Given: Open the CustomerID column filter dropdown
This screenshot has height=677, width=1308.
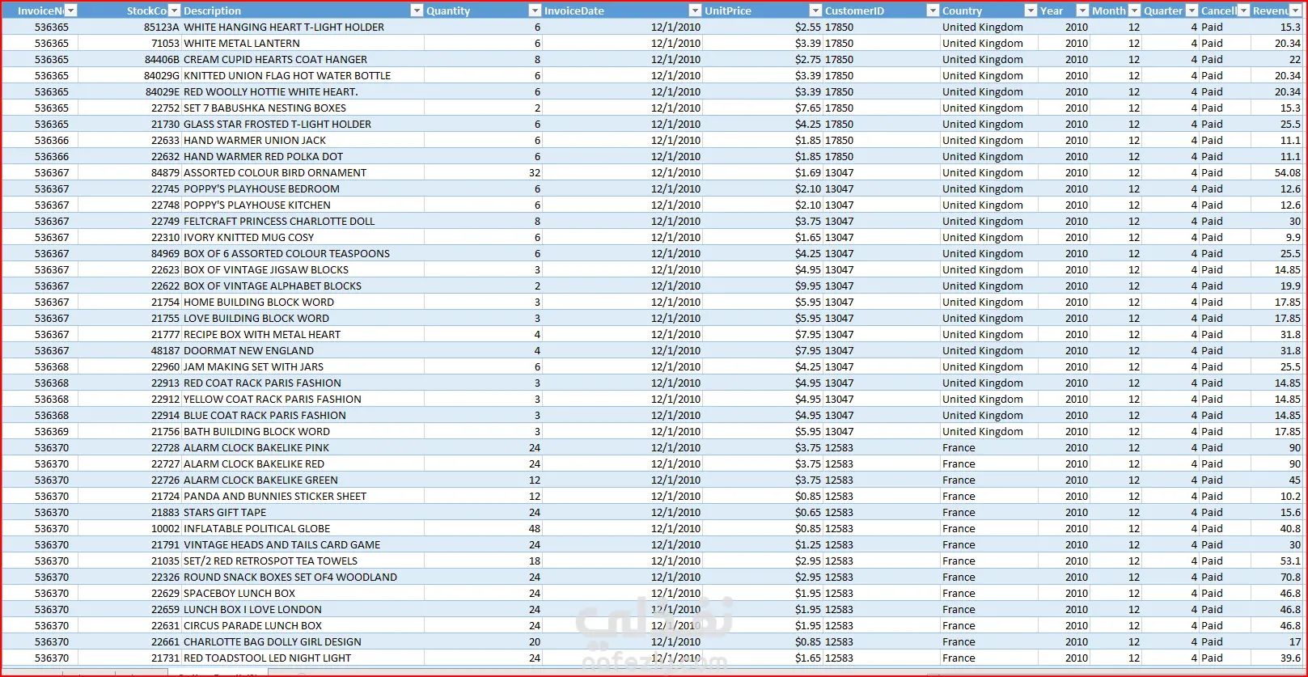Looking at the screenshot, I should pyautogui.click(x=933, y=11).
